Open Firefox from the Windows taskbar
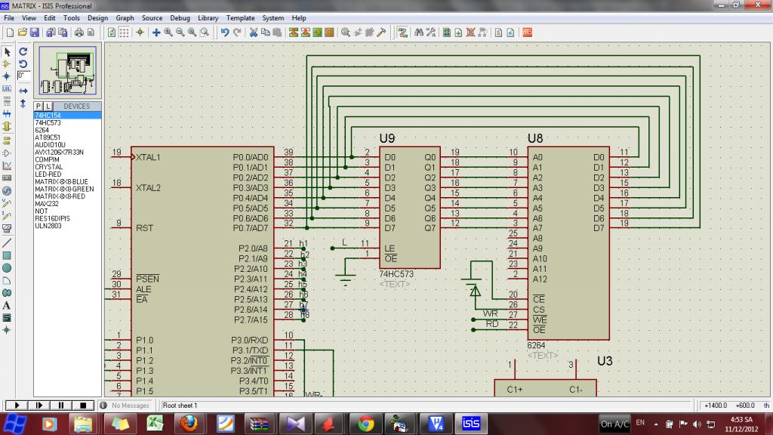Image resolution: width=773 pixels, height=435 pixels. [189, 423]
